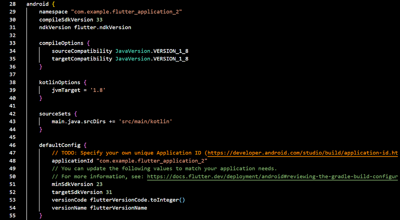Click the targetSdkVersion 31 value
The height and width of the screenshot is (220, 400).
pos(109,192)
